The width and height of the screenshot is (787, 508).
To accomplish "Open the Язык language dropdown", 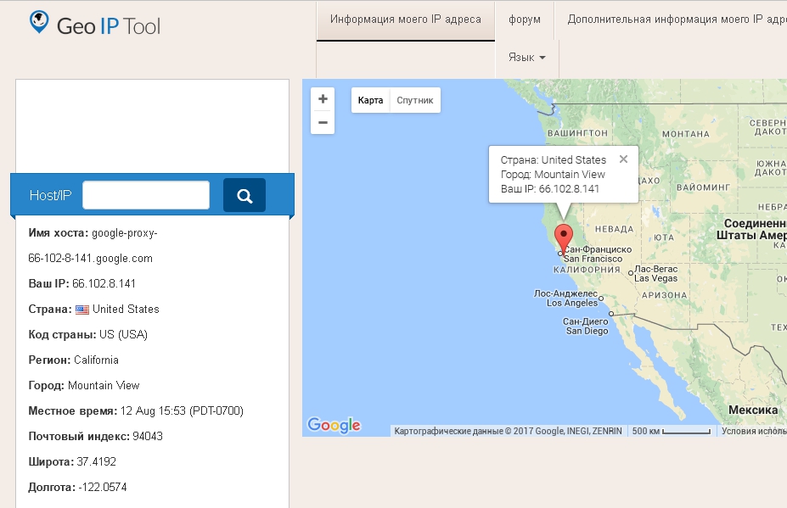I will click(x=526, y=58).
